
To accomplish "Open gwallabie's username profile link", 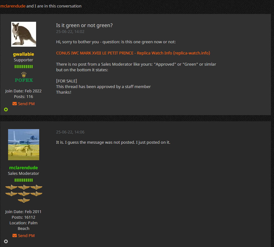I will point(23,54).
